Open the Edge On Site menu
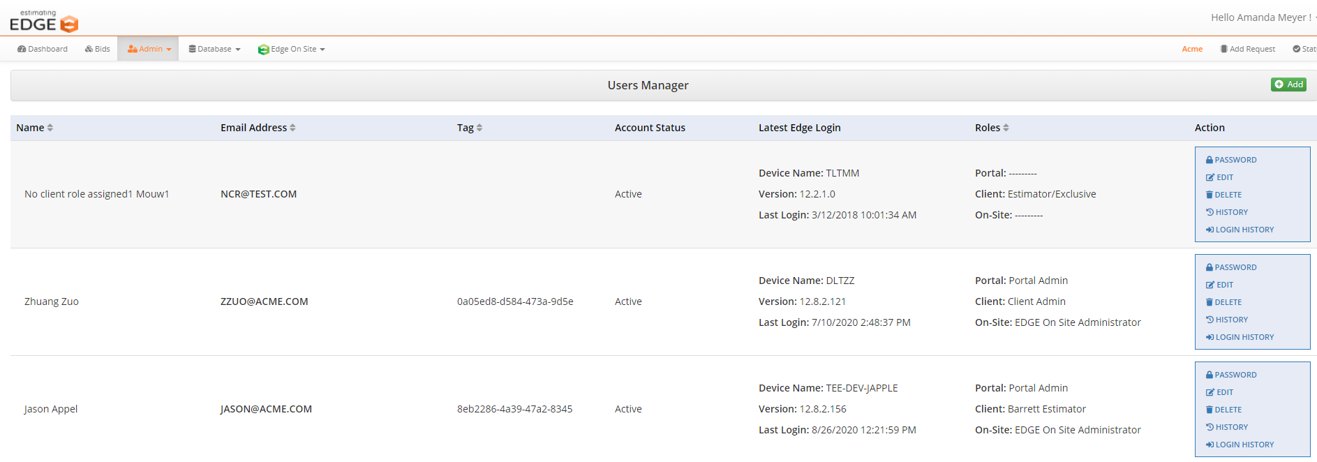Image resolution: width=1317 pixels, height=462 pixels. click(x=292, y=49)
